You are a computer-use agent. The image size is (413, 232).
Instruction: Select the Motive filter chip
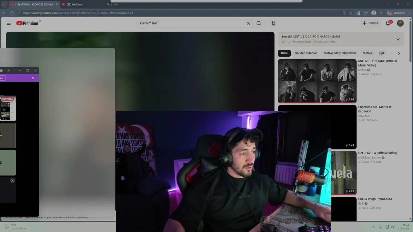(367, 53)
